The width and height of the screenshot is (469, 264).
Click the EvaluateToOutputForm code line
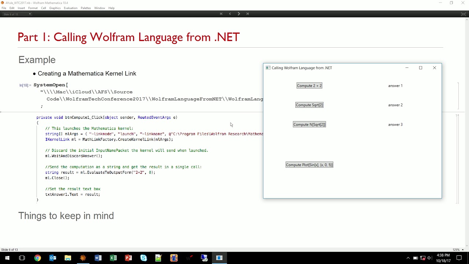[x=100, y=172]
